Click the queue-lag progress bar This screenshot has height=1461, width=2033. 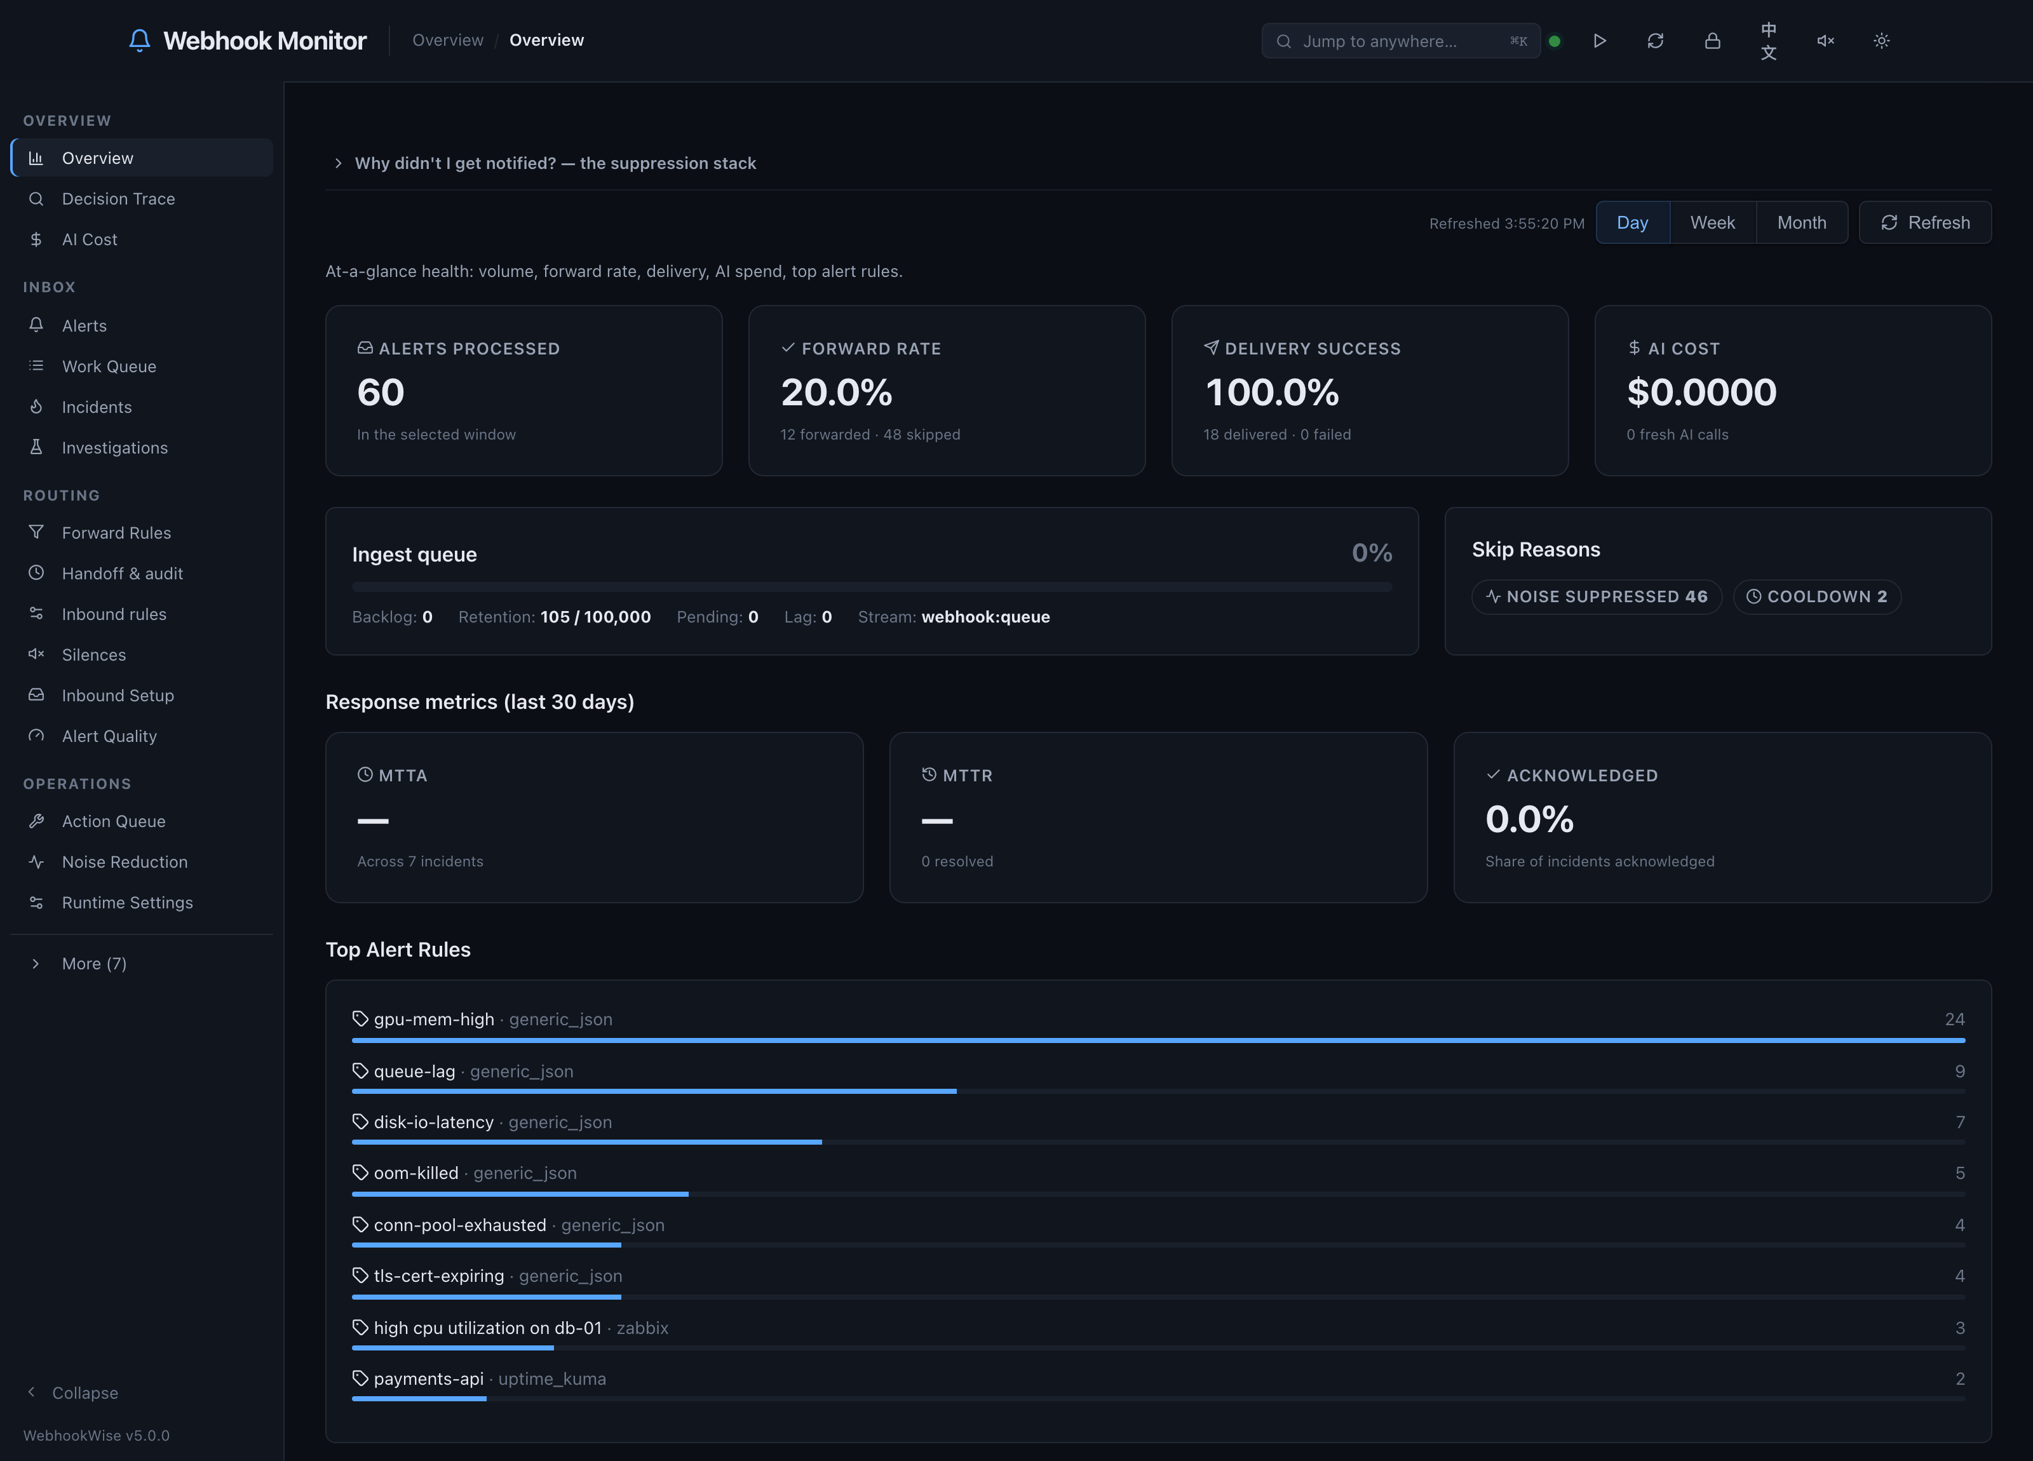pyautogui.click(x=1158, y=1091)
